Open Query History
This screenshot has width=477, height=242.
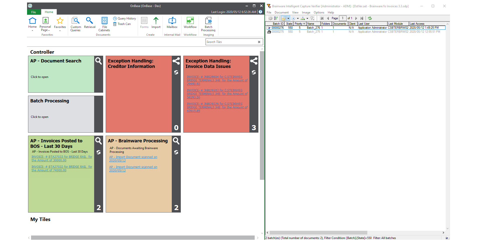[124, 18]
